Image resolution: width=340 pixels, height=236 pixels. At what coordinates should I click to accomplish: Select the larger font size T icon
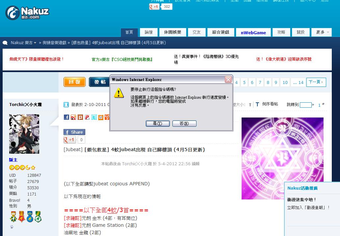pos(257,105)
